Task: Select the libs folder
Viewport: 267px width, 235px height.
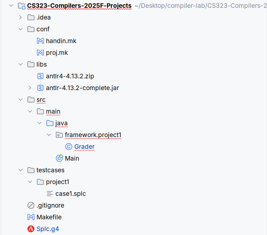Action: point(41,64)
